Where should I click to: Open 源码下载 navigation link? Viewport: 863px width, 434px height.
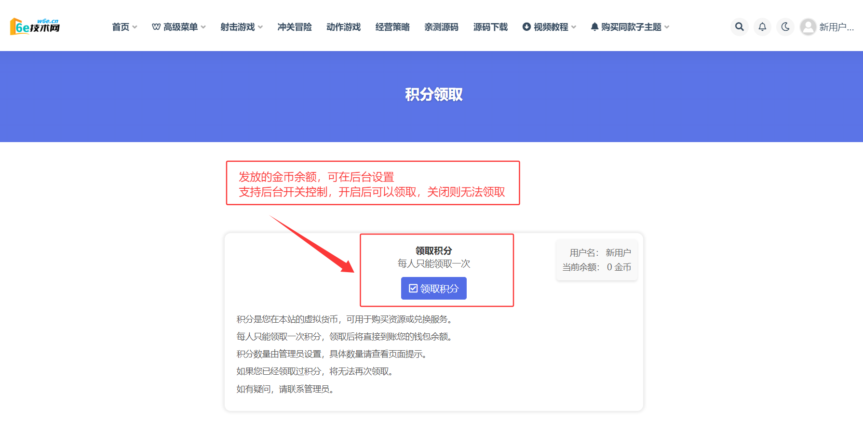pyautogui.click(x=490, y=27)
